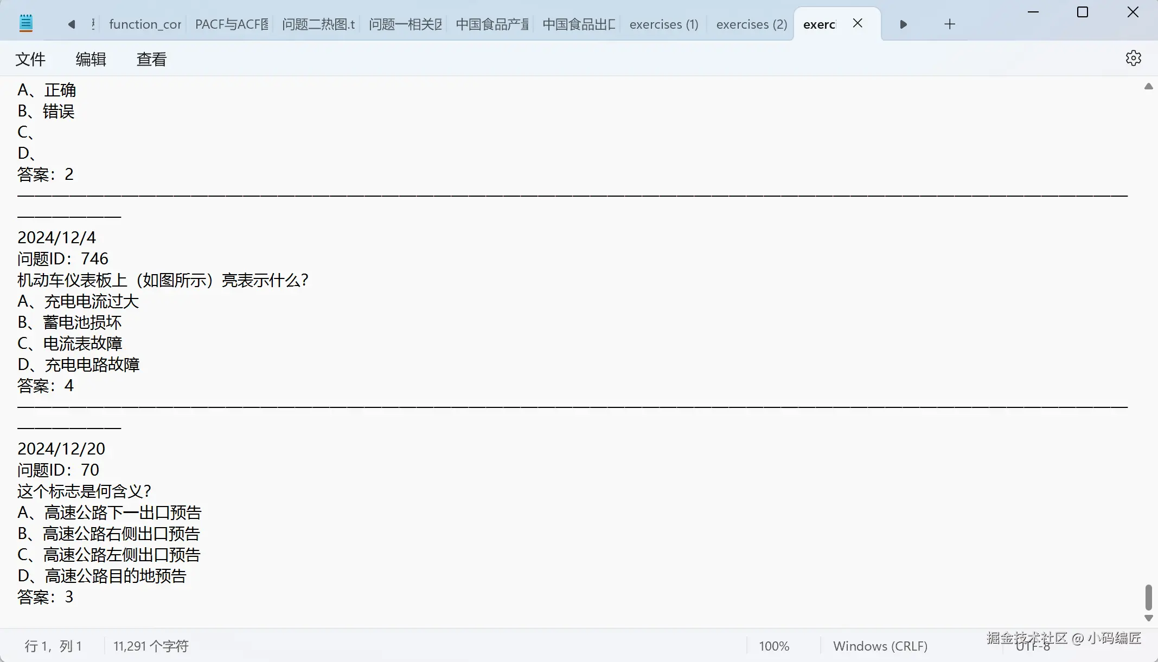Click the Notepad app icon
This screenshot has height=662, width=1158.
coord(26,23)
